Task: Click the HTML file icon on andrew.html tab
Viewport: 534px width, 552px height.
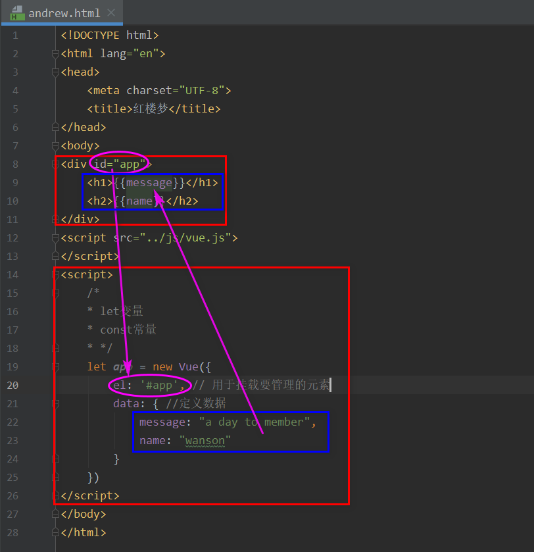Action: [17, 13]
